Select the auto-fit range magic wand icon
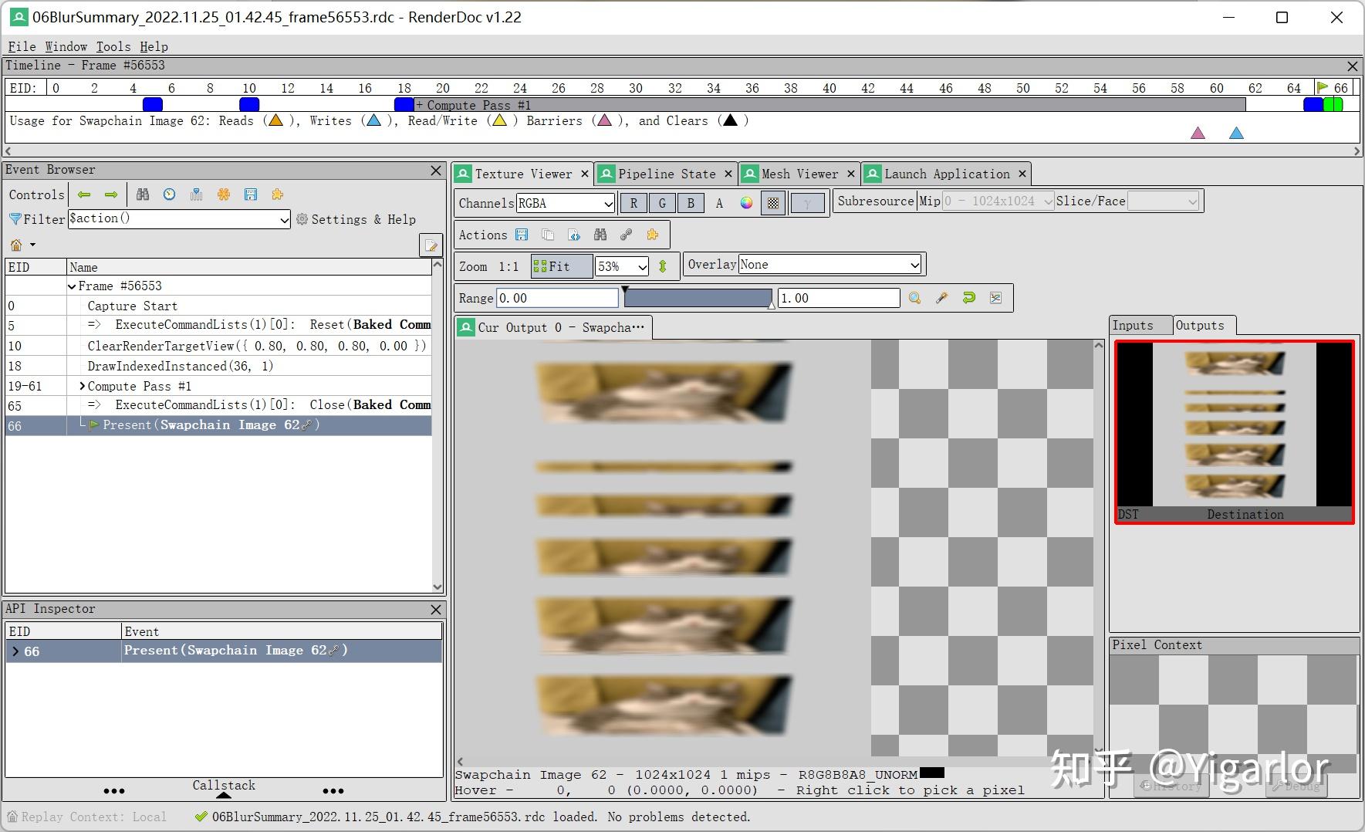 point(941,298)
